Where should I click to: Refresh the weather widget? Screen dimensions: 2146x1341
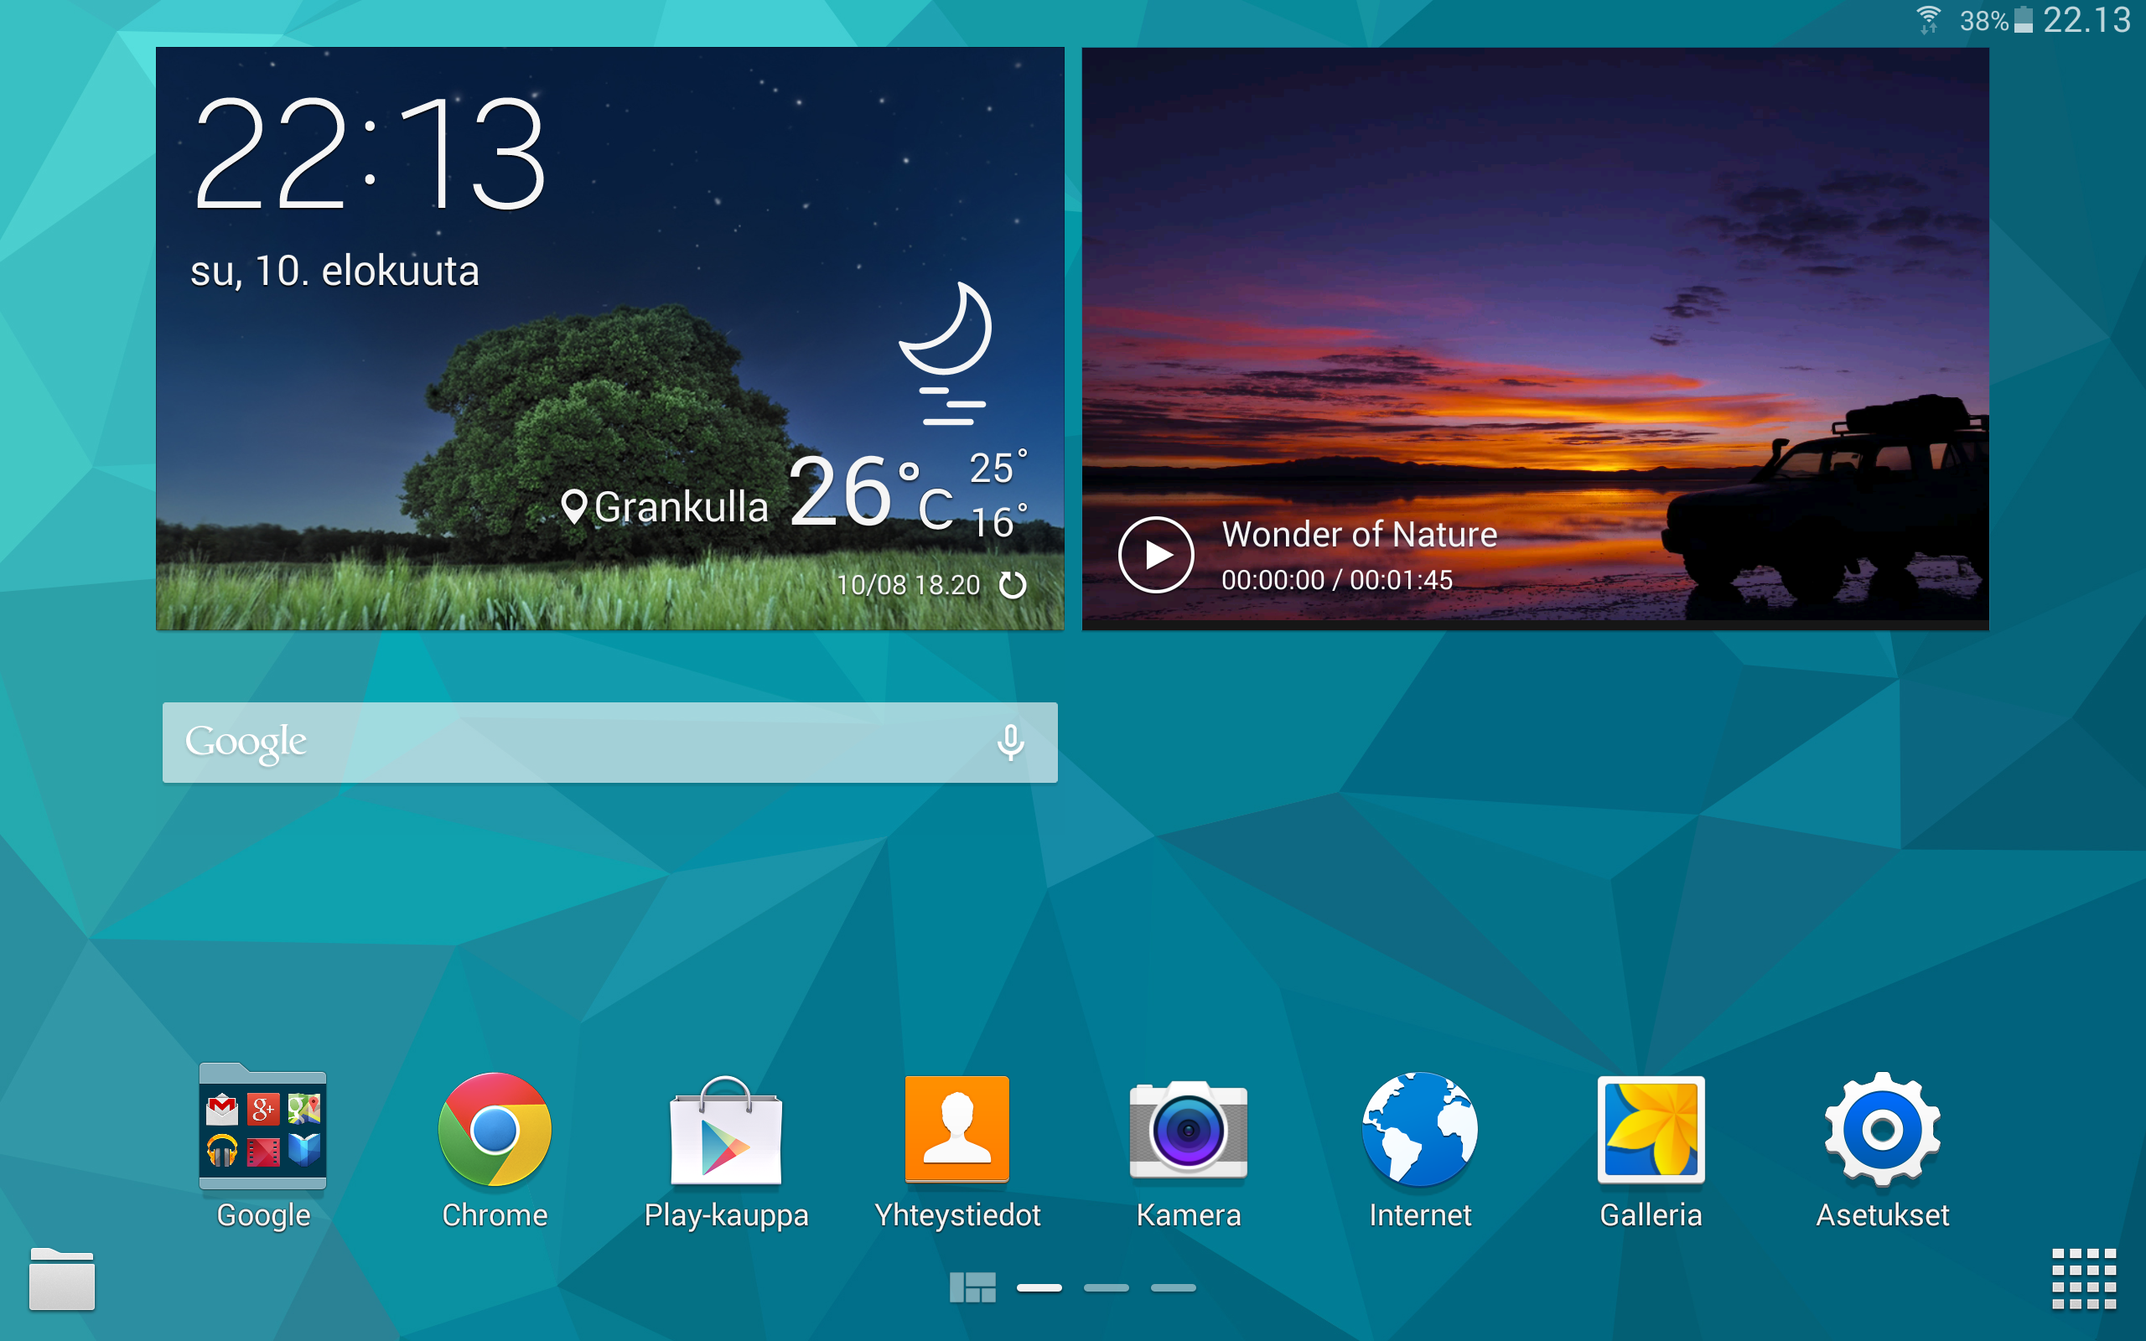tap(1013, 585)
